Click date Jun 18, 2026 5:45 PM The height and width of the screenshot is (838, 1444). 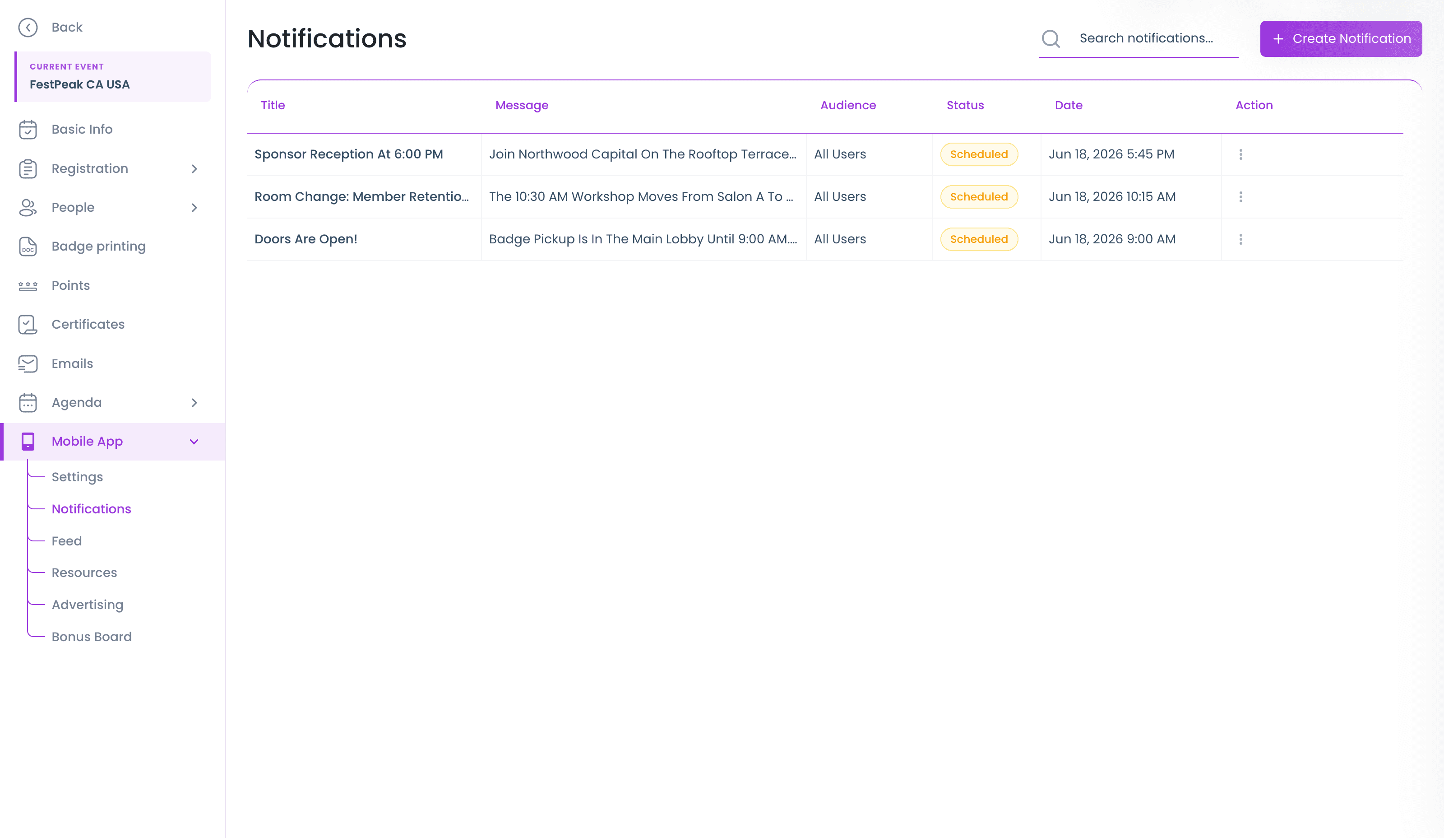tap(1111, 154)
